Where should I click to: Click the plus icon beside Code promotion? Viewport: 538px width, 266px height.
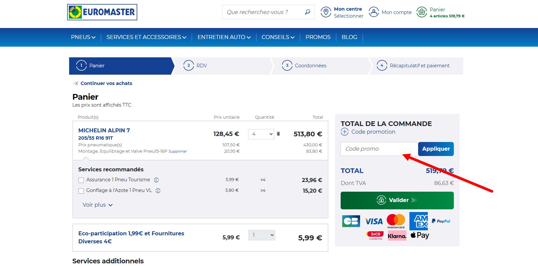[x=345, y=132]
